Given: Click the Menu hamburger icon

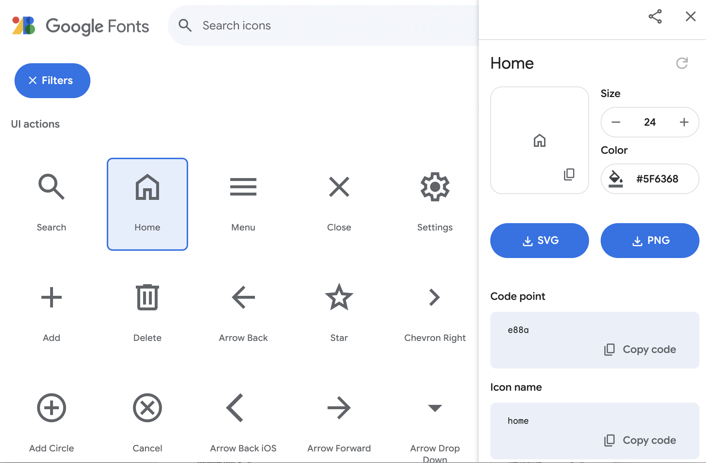Looking at the screenshot, I should tap(243, 187).
